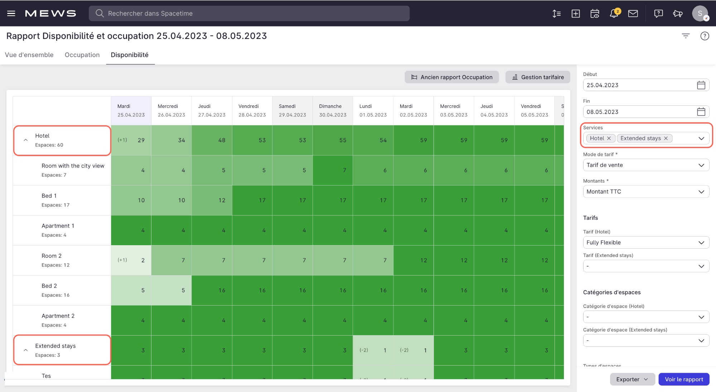Click the new reservation plus icon
This screenshot has height=392, width=716.
[576, 14]
